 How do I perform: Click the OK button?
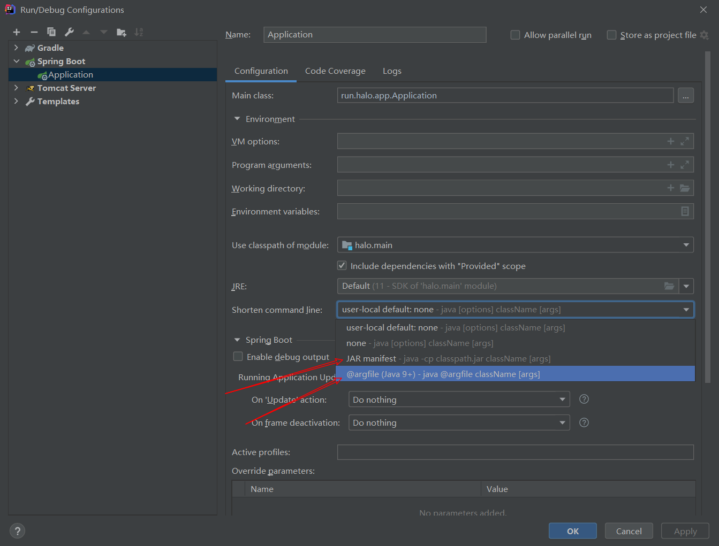click(573, 531)
